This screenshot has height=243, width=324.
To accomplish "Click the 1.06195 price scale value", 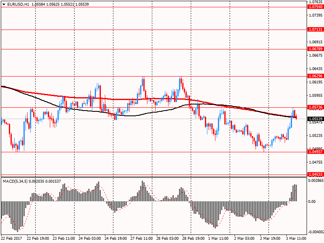I will 316,82.
